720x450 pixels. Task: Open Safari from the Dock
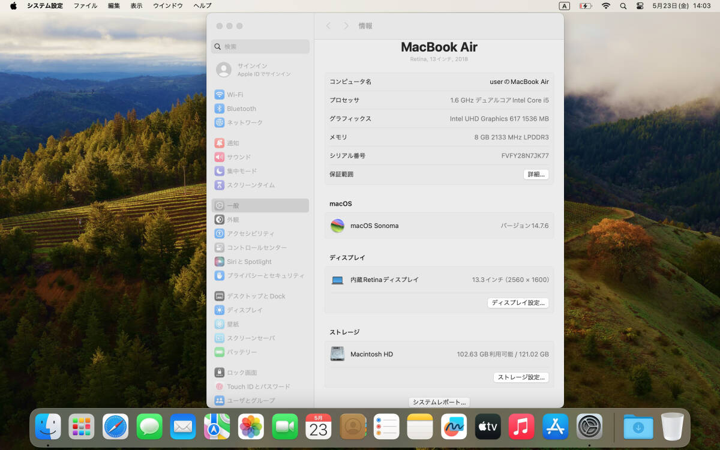tap(115, 427)
